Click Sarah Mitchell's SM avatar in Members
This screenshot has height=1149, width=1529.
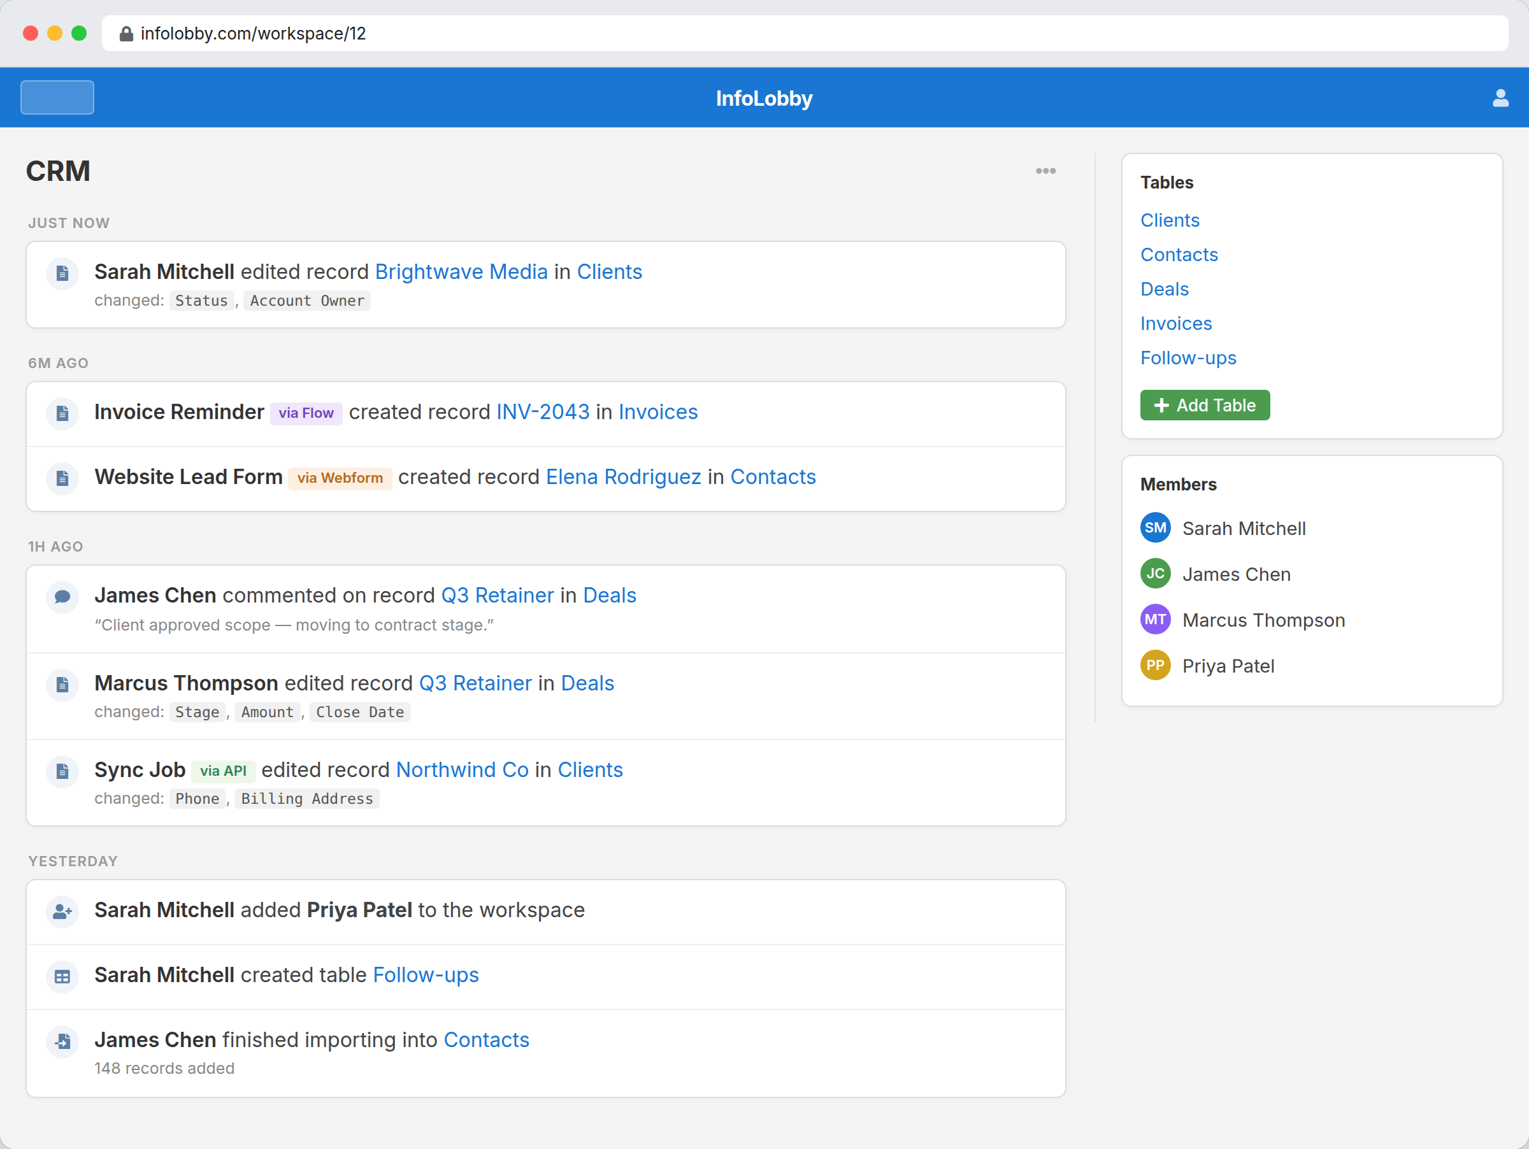[1155, 528]
